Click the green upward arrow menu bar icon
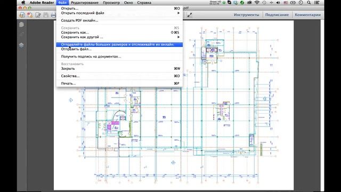The width and height of the screenshot is (341, 192). coord(242,3)
